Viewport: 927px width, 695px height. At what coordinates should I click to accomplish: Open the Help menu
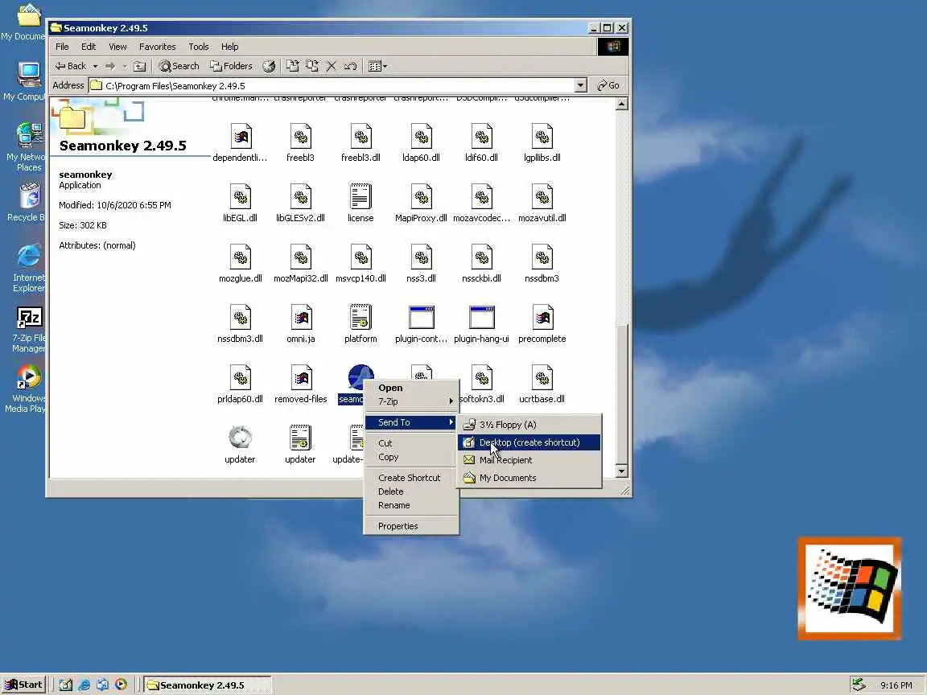[230, 47]
